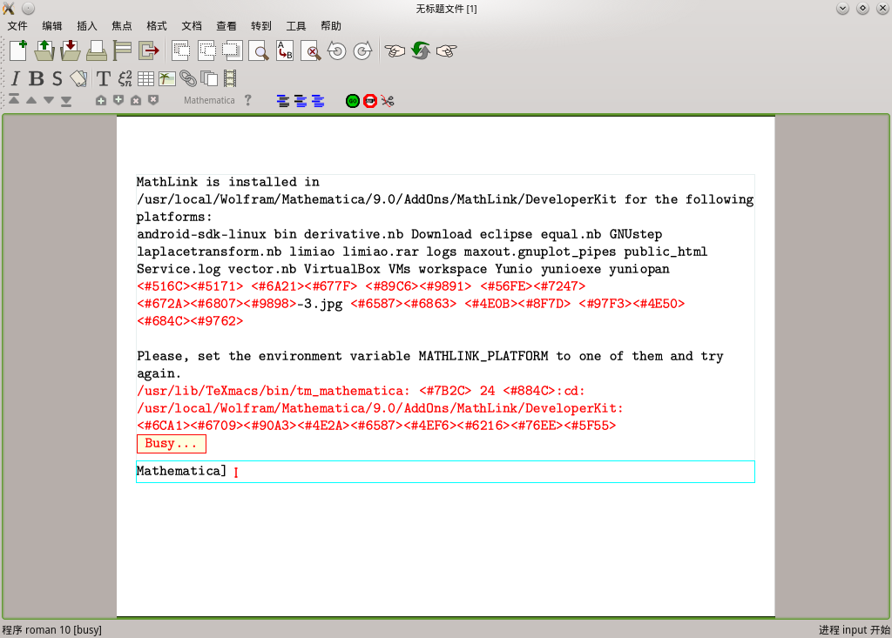Viewport: 892px width, 638px height.
Task: Remove the field below with shield-X icon
Action: pyautogui.click(x=153, y=100)
